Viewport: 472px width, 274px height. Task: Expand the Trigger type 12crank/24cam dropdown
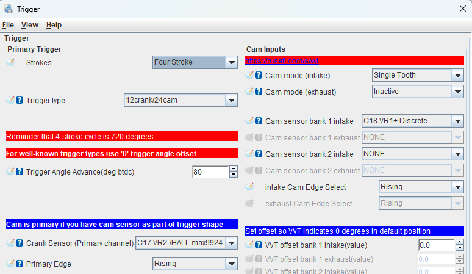[231, 100]
